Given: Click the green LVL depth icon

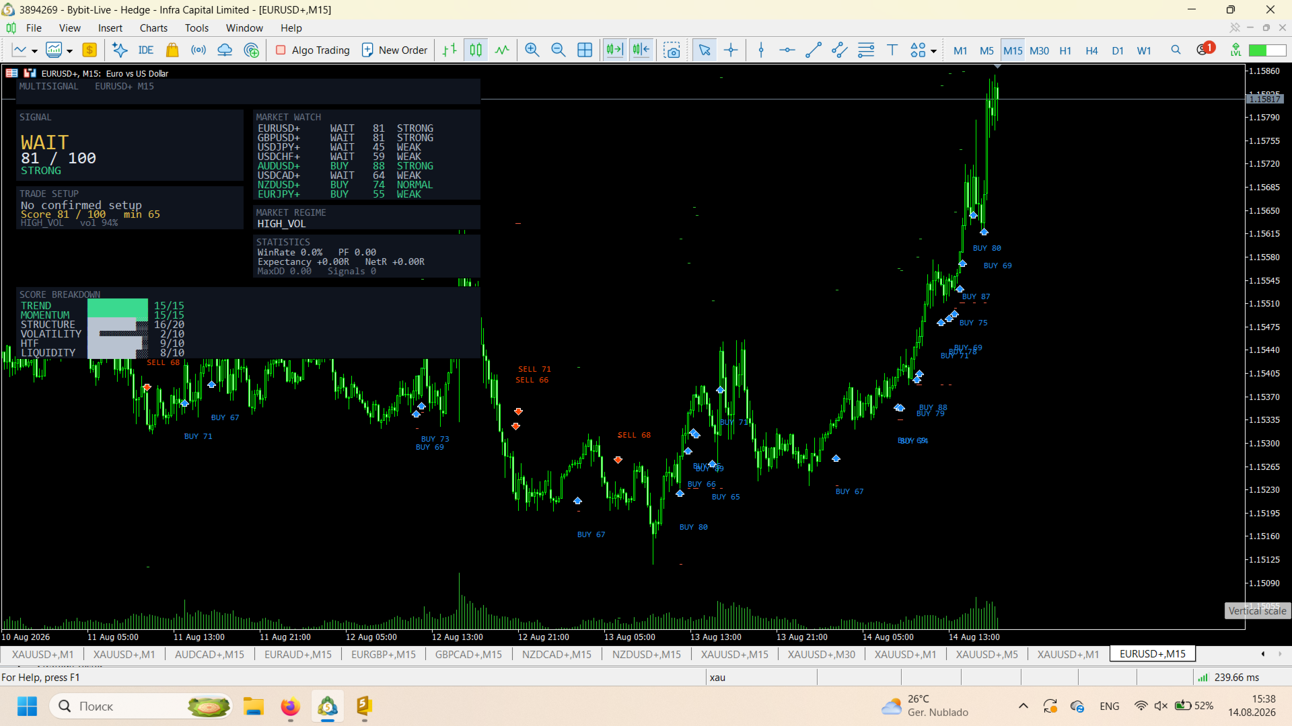Looking at the screenshot, I should coord(1235,50).
